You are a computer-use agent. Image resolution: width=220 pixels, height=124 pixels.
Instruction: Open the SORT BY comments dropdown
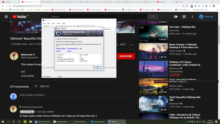pos(42,86)
